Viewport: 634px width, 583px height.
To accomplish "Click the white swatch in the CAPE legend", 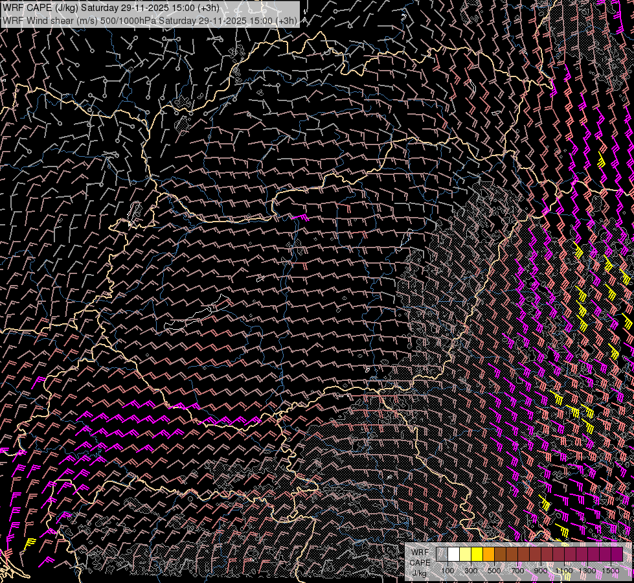I will pos(454,554).
